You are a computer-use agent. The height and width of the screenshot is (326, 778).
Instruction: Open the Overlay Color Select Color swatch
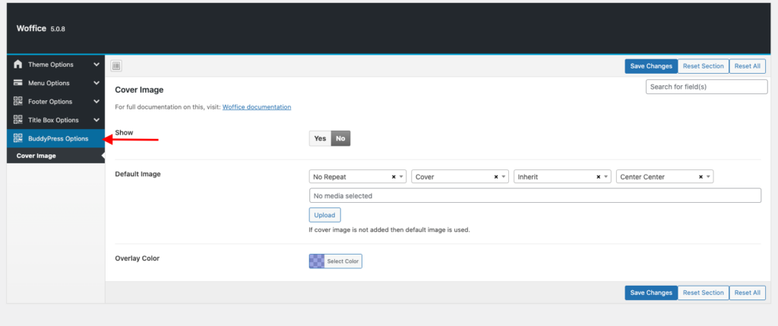tap(335, 261)
